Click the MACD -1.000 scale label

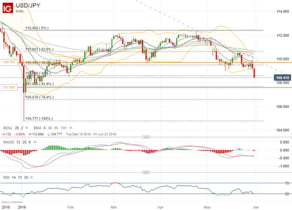pos(284,166)
